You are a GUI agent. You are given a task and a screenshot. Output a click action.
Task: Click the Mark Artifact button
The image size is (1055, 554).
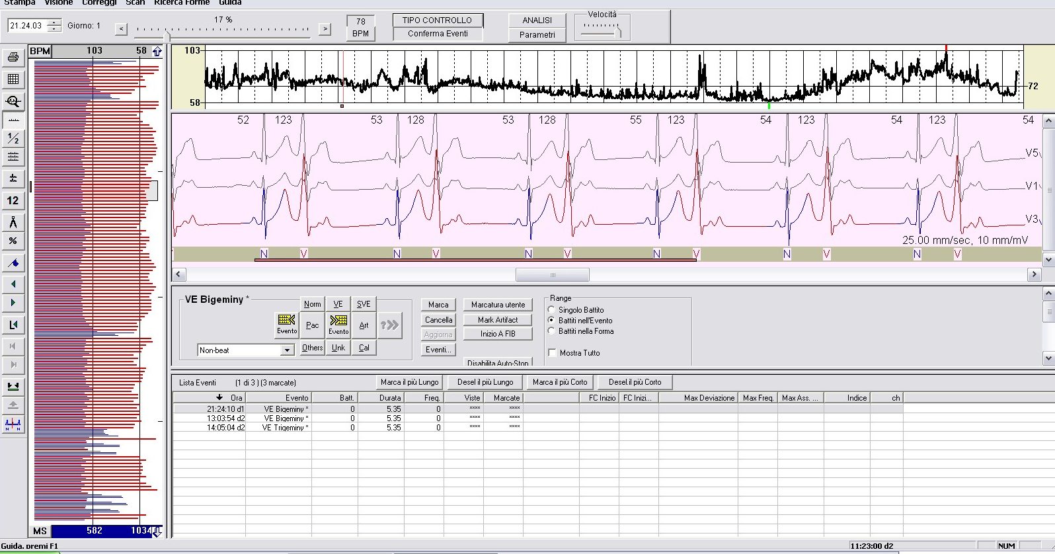(498, 319)
